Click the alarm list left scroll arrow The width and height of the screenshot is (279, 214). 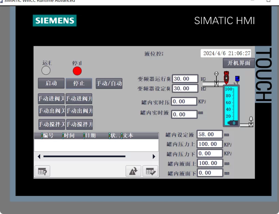39,157
